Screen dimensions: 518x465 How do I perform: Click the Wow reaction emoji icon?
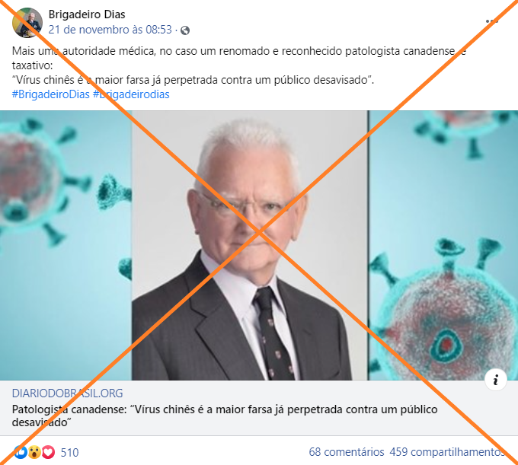[x=34, y=452]
